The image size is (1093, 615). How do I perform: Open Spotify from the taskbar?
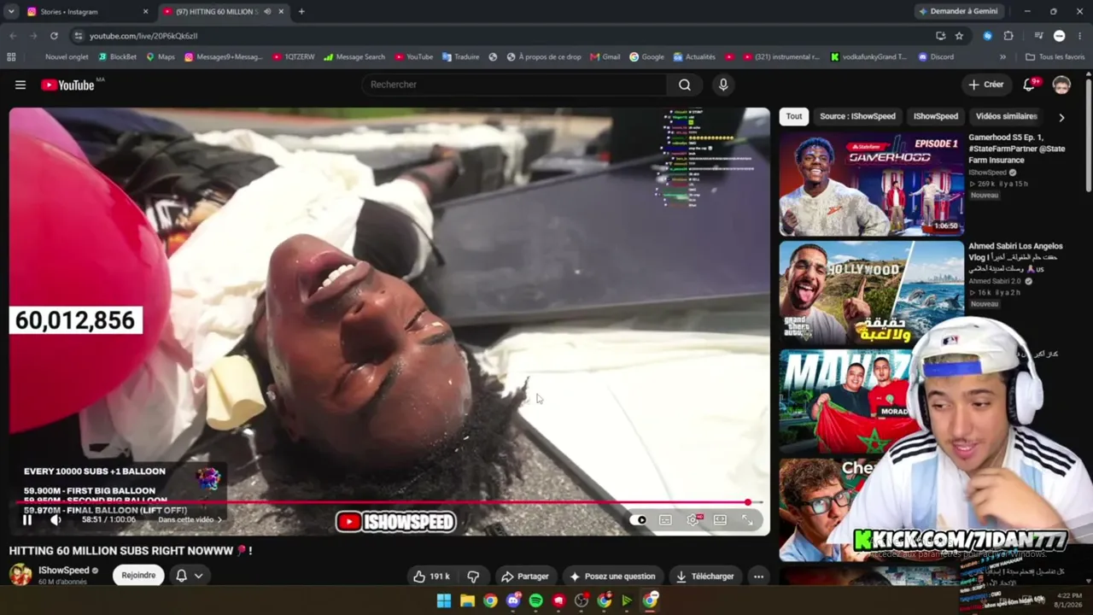(x=535, y=600)
